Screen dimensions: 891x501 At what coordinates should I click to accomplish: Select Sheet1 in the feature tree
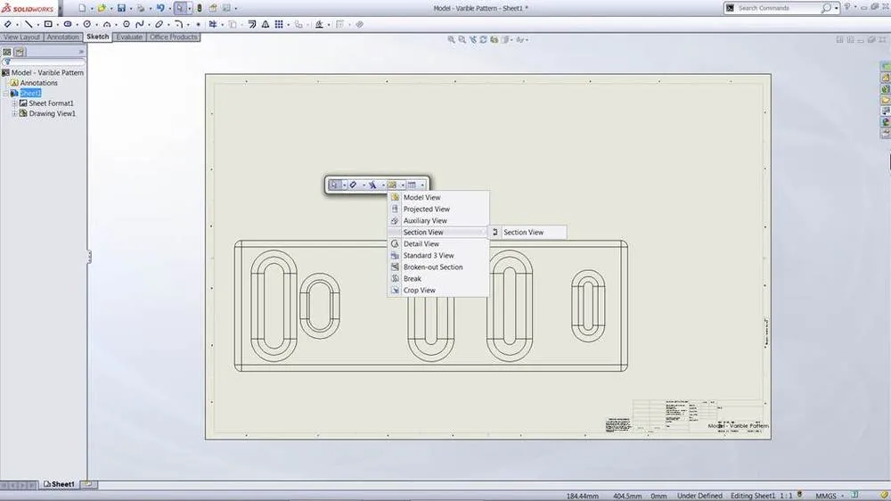(x=30, y=94)
